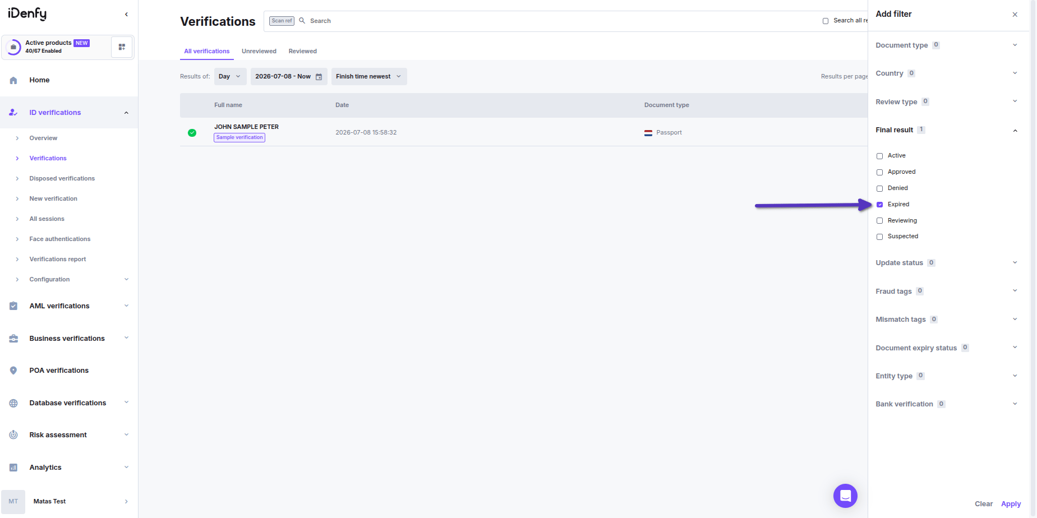The width and height of the screenshot is (1037, 518).
Task: Click the Home house icon
Action: point(13,80)
